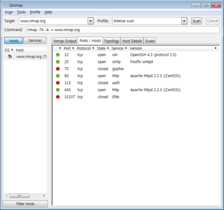Open the Profile dropdown arrow
The width and height of the screenshot is (224, 210).
point(184,21)
